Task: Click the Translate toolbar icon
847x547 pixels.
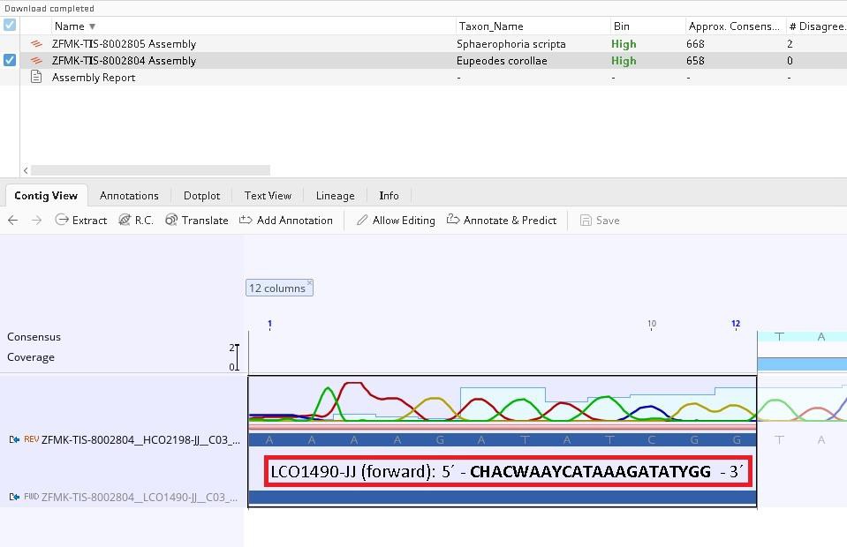Action: tap(171, 220)
